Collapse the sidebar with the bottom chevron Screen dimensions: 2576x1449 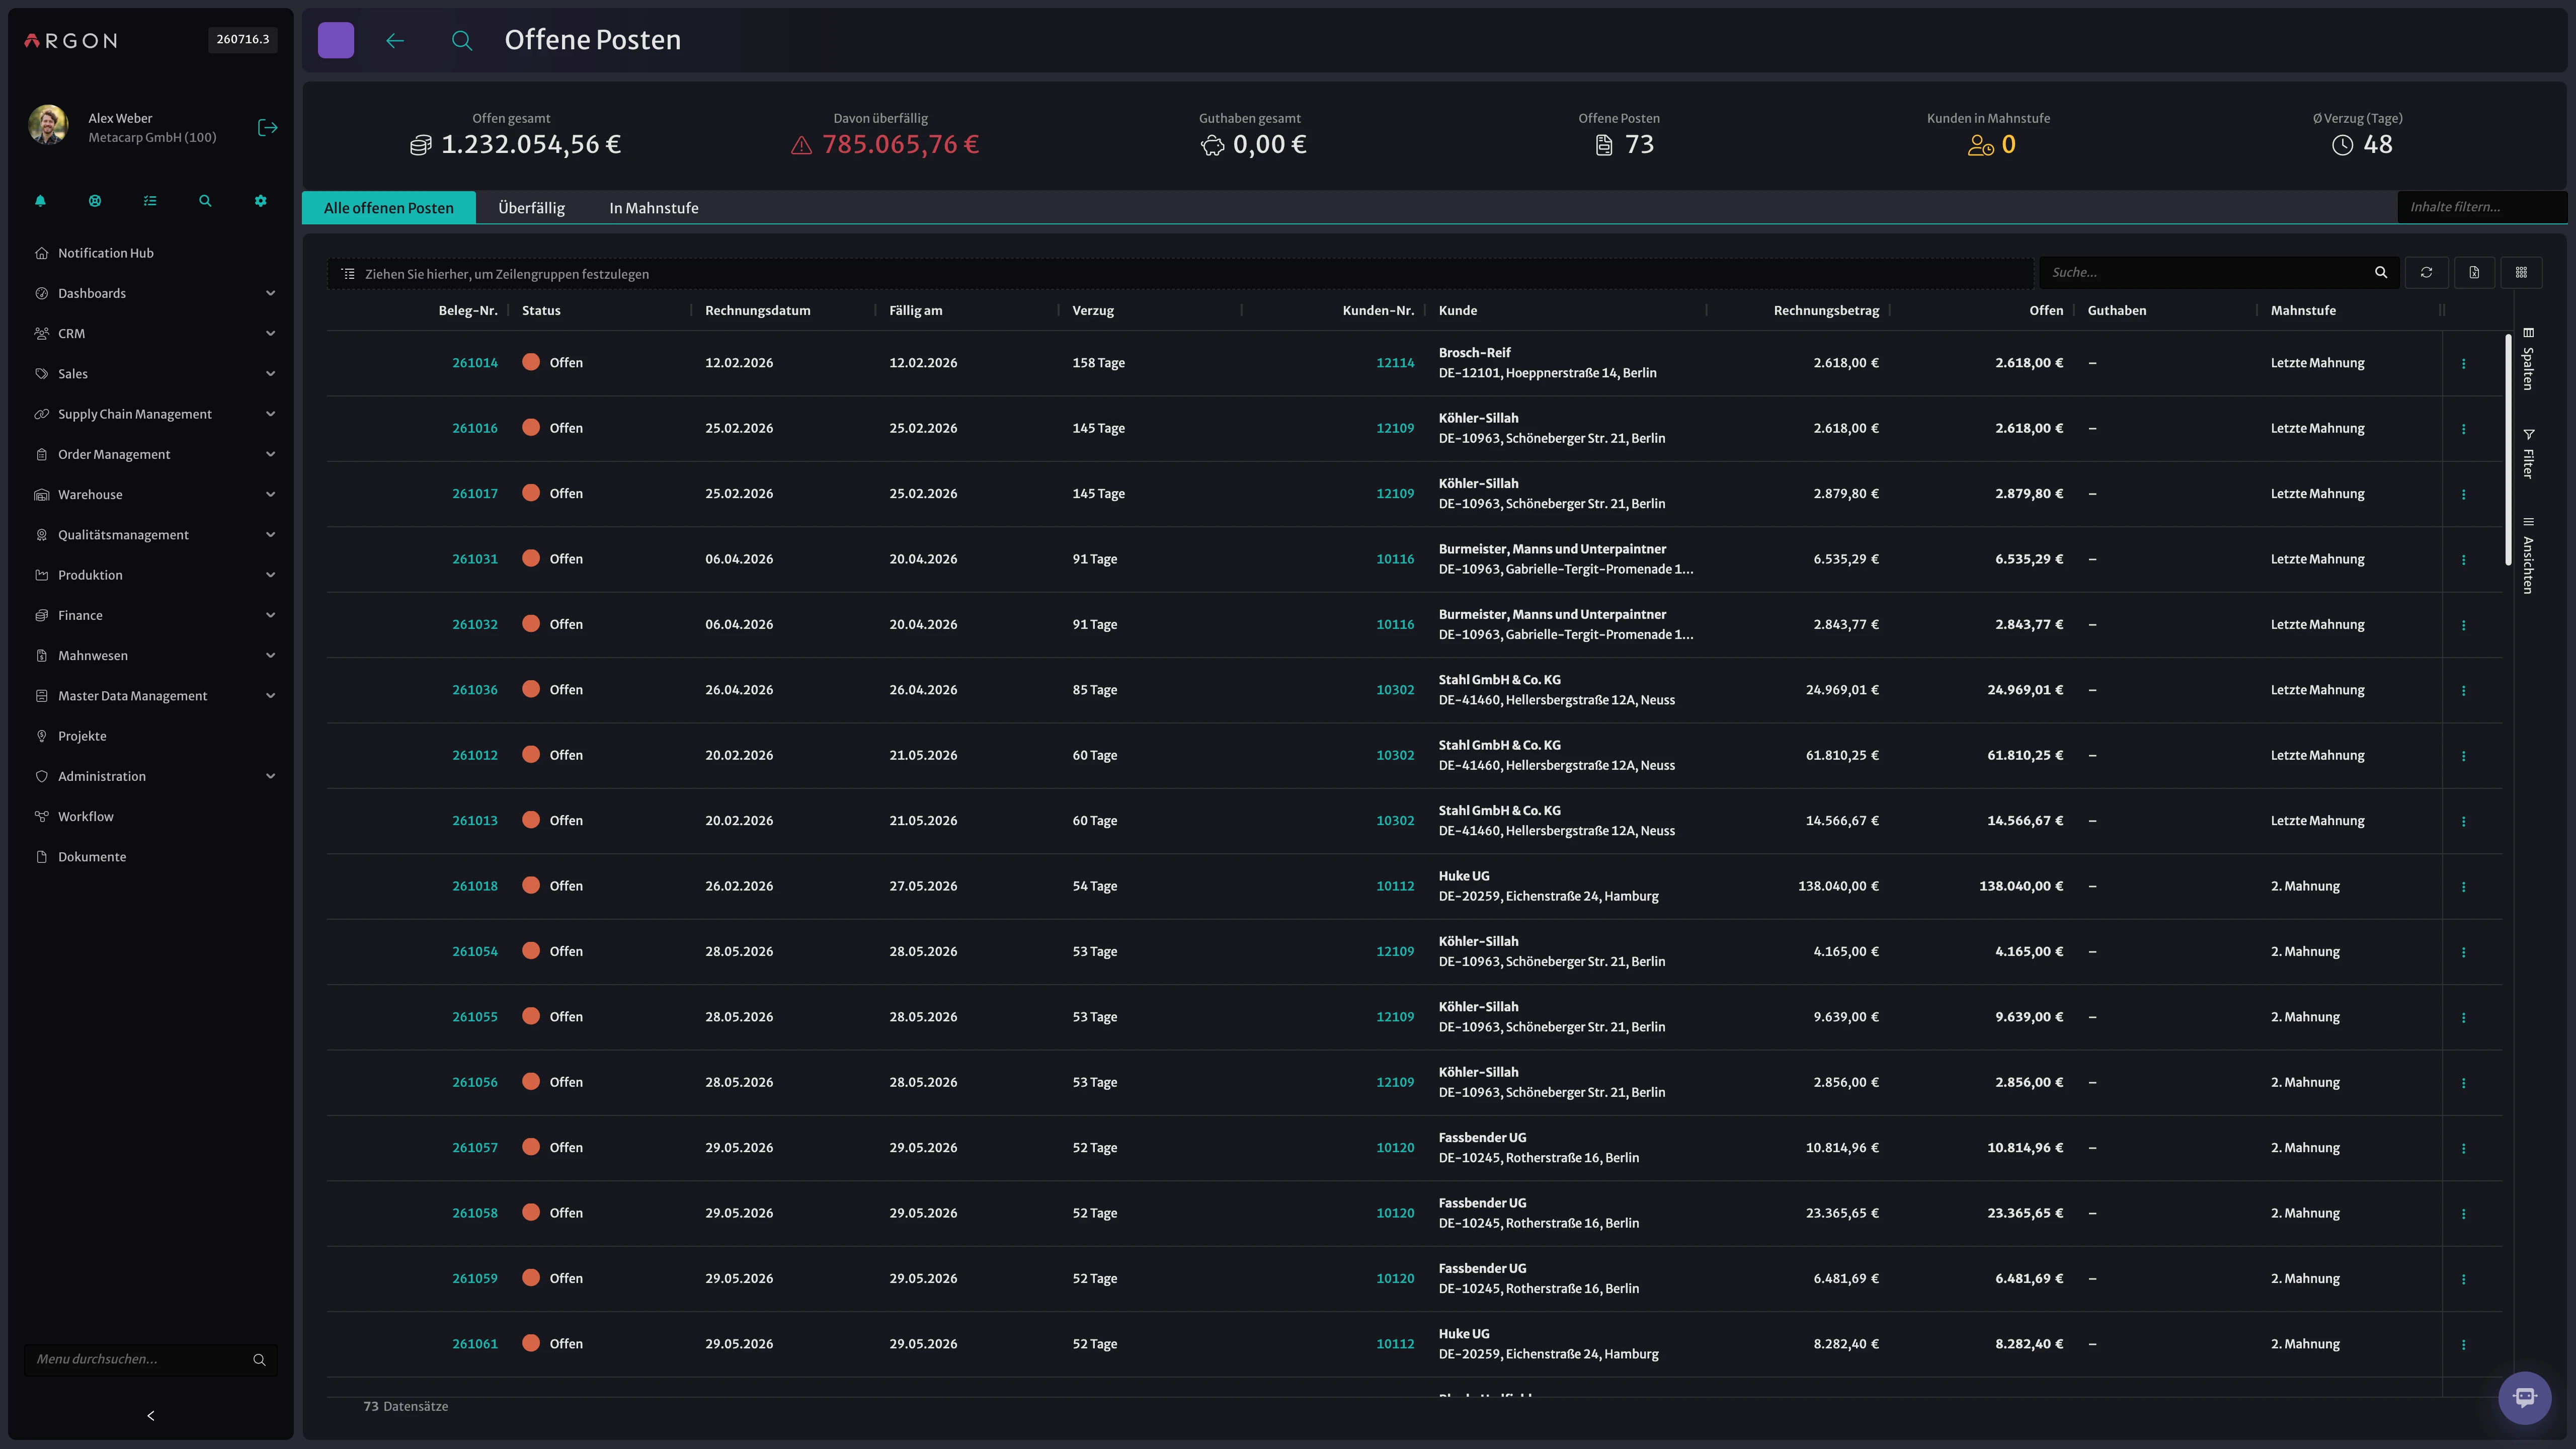[151, 1415]
